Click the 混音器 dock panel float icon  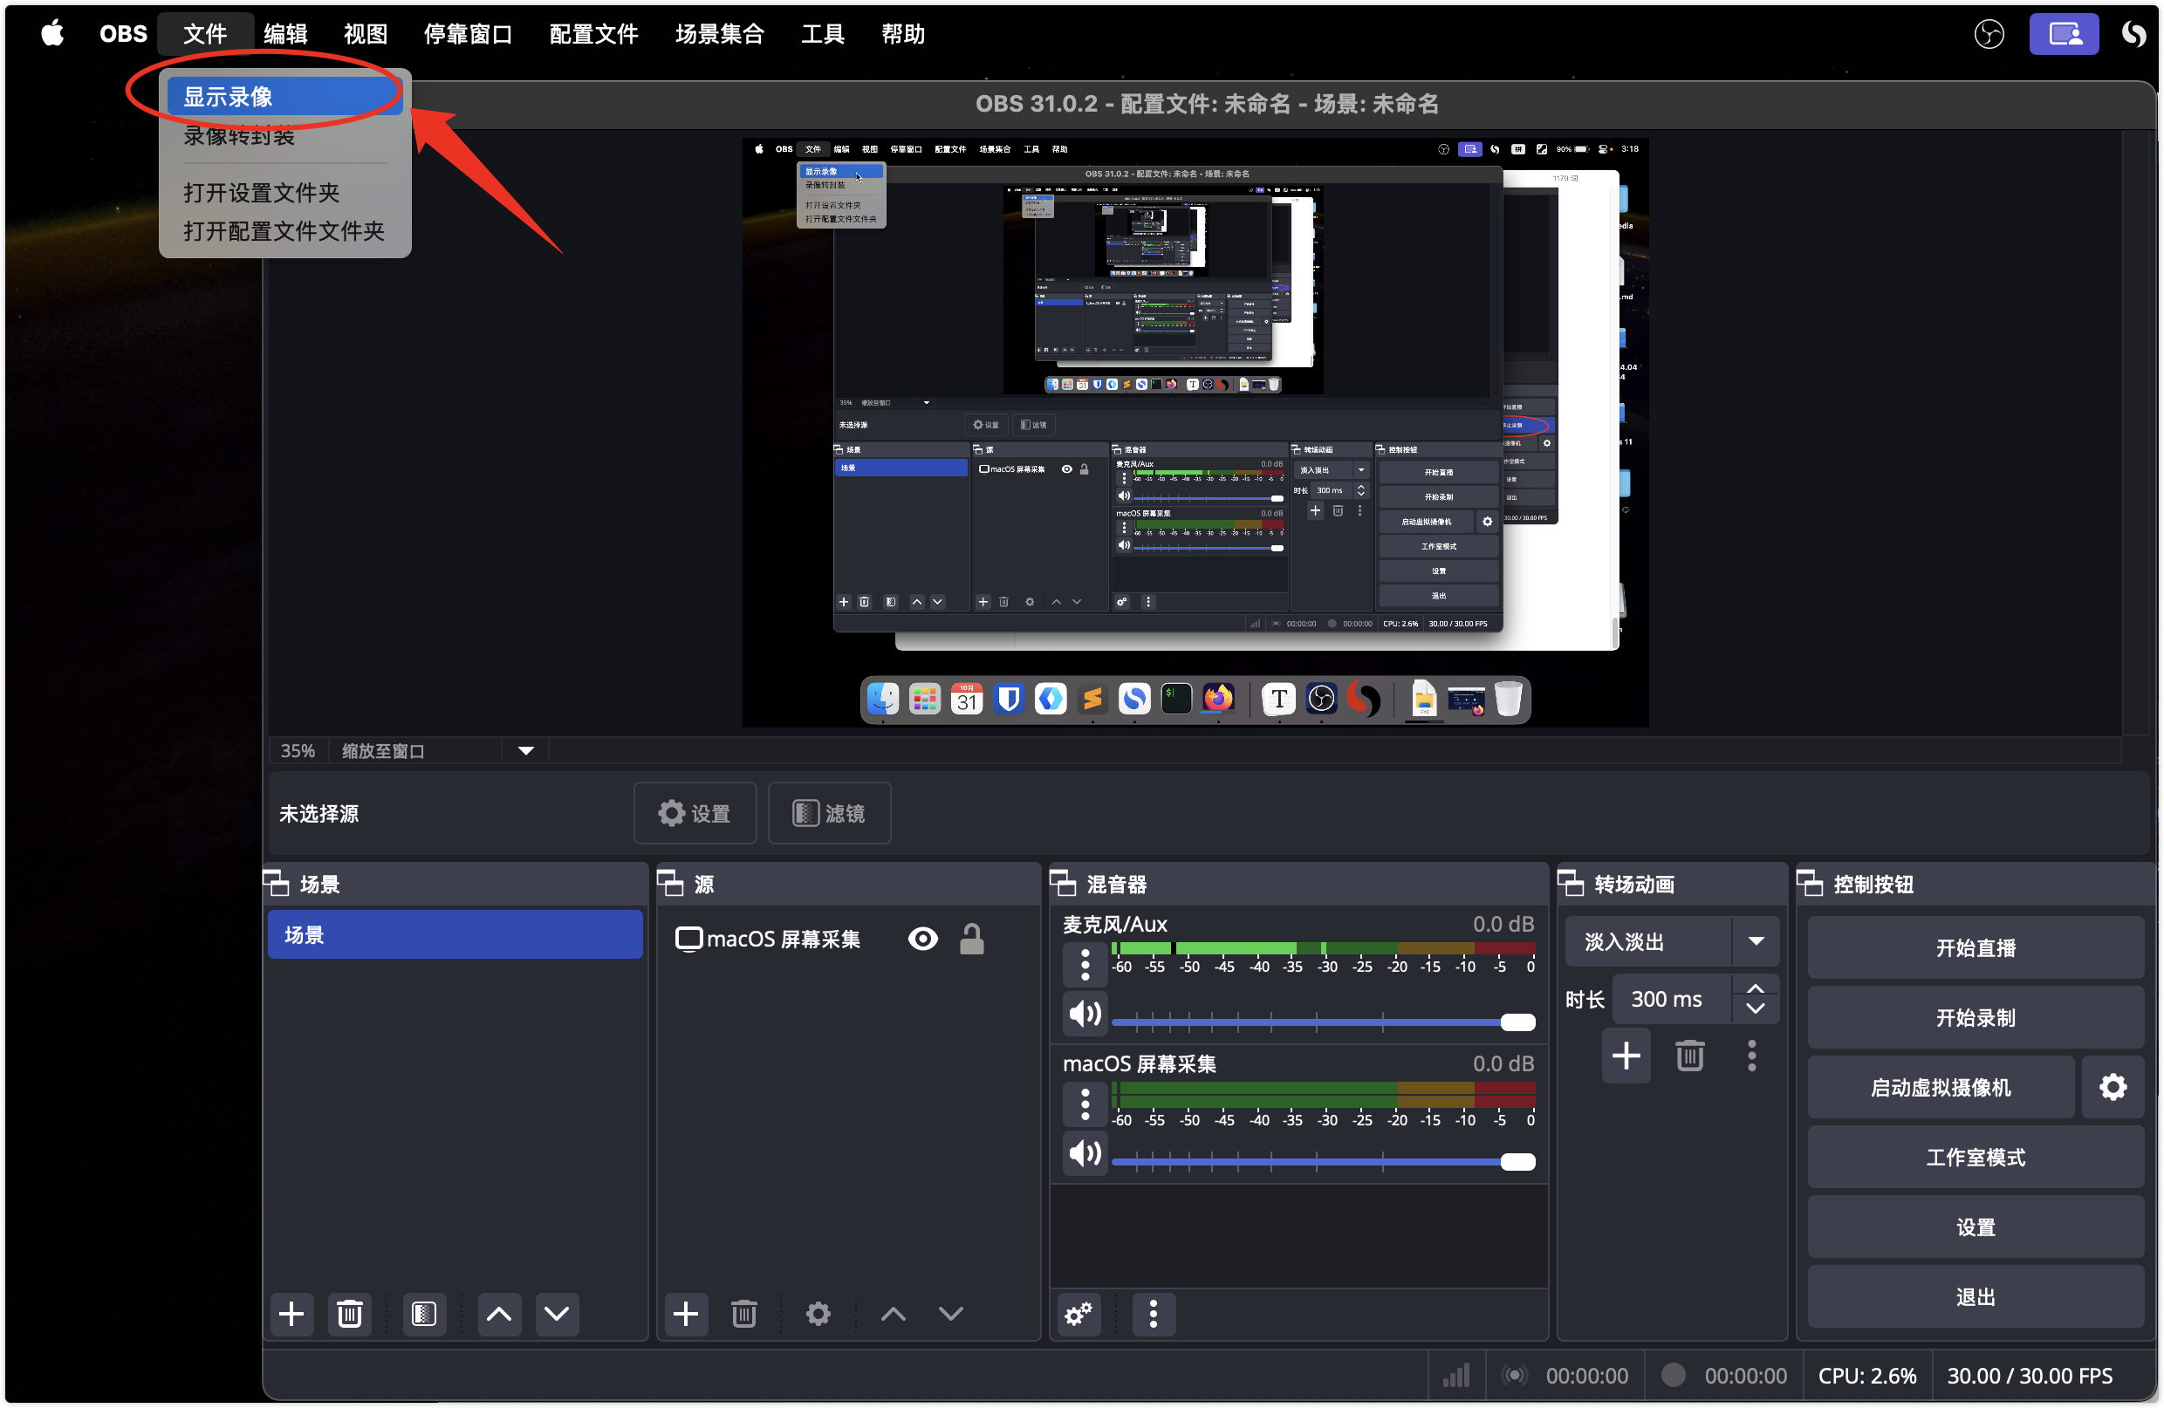tap(1063, 884)
